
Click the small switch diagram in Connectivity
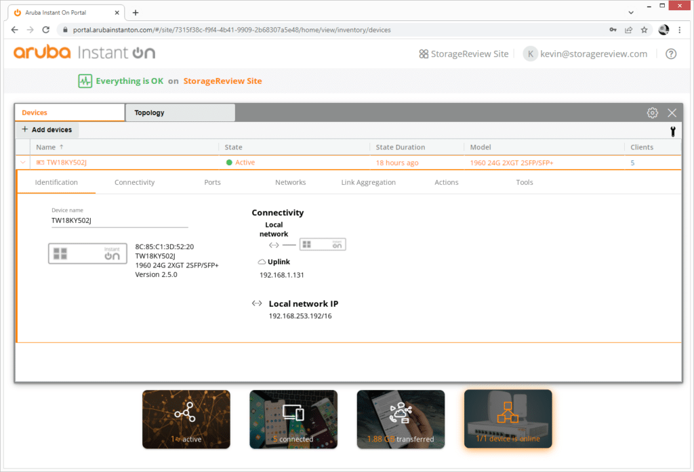323,244
